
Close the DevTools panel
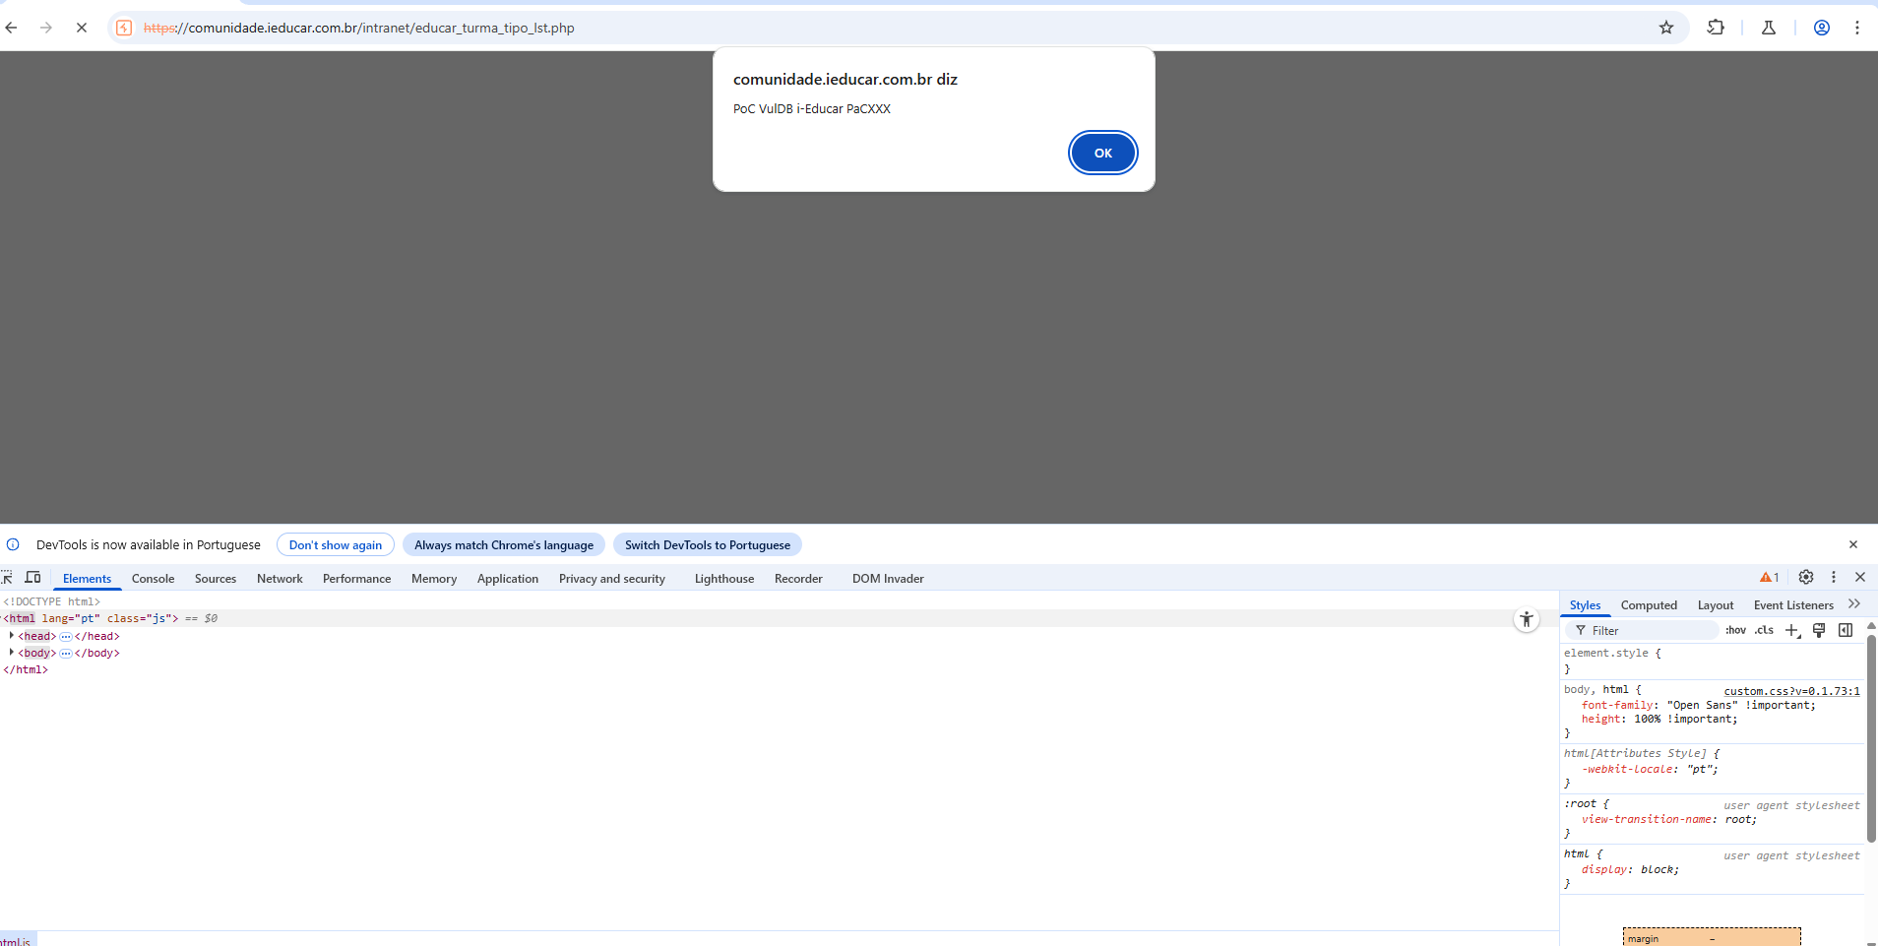[x=1860, y=578]
